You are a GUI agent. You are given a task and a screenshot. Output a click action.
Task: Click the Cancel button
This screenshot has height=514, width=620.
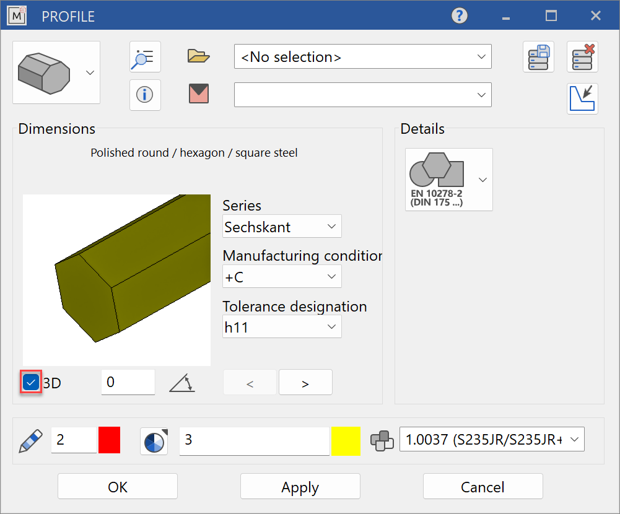tap(482, 486)
